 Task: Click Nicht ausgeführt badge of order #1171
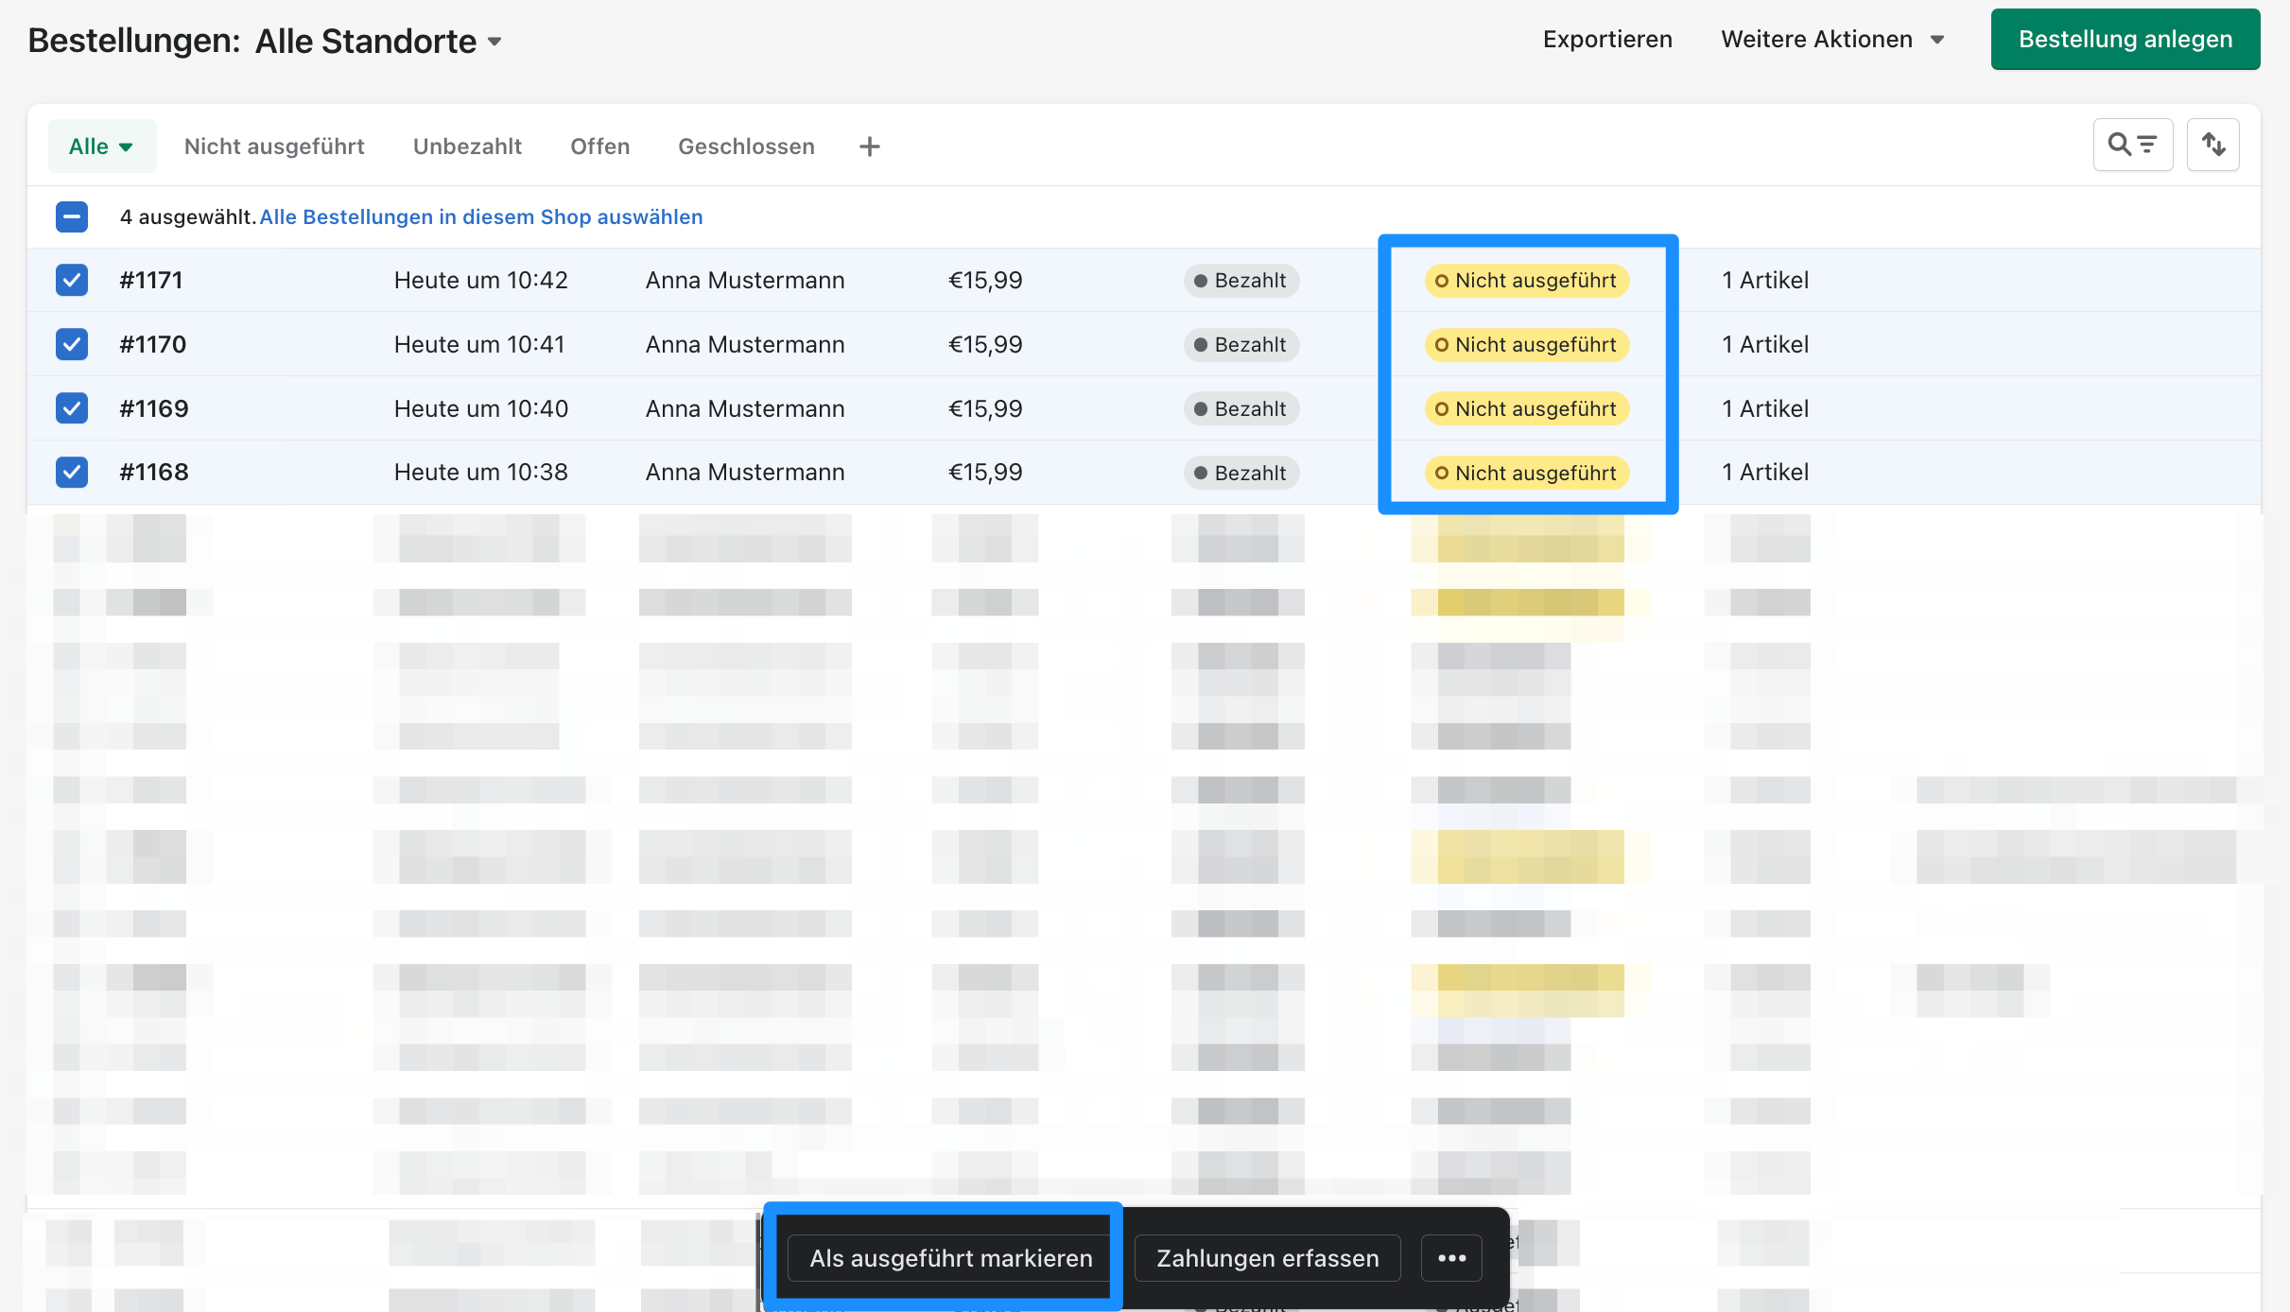click(x=1526, y=281)
